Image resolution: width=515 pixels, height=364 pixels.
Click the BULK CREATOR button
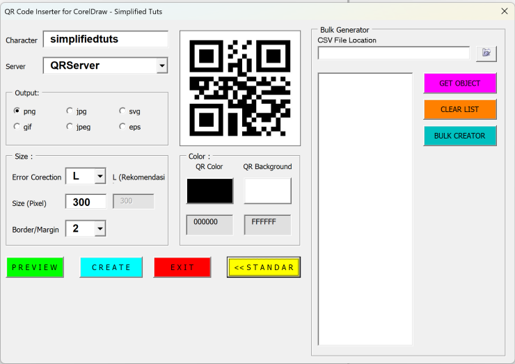460,136
